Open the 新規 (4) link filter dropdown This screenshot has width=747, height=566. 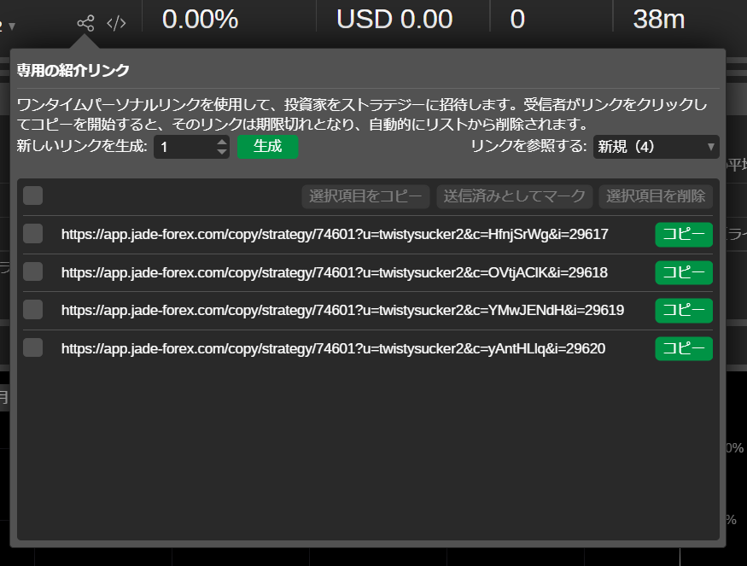[x=656, y=147]
